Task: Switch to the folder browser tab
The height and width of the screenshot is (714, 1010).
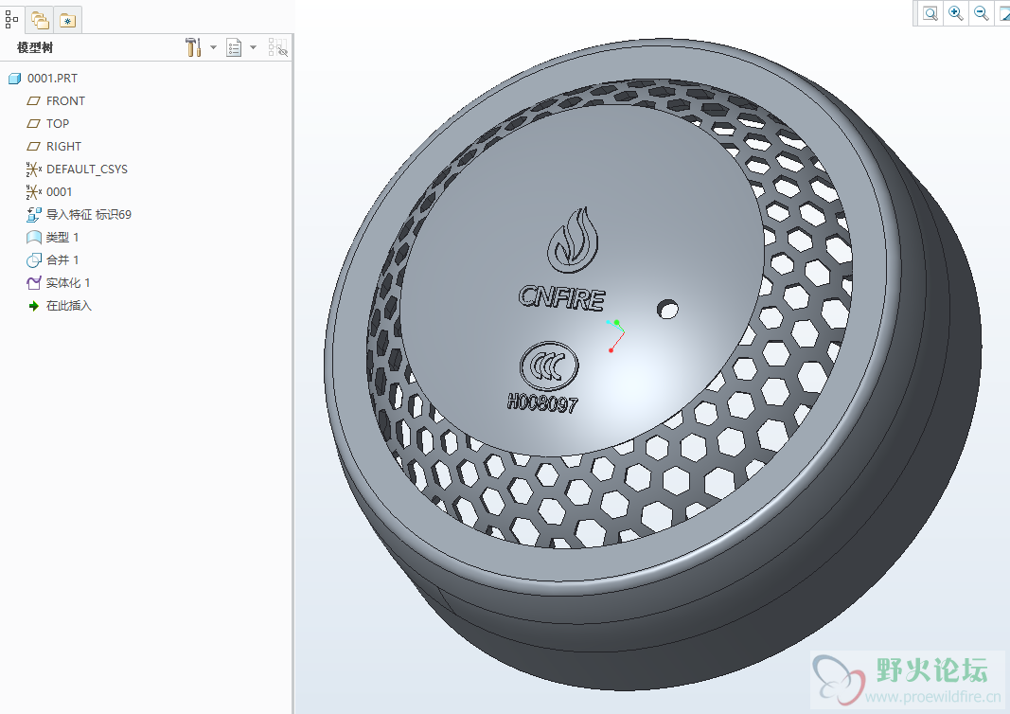Action: coord(40,21)
